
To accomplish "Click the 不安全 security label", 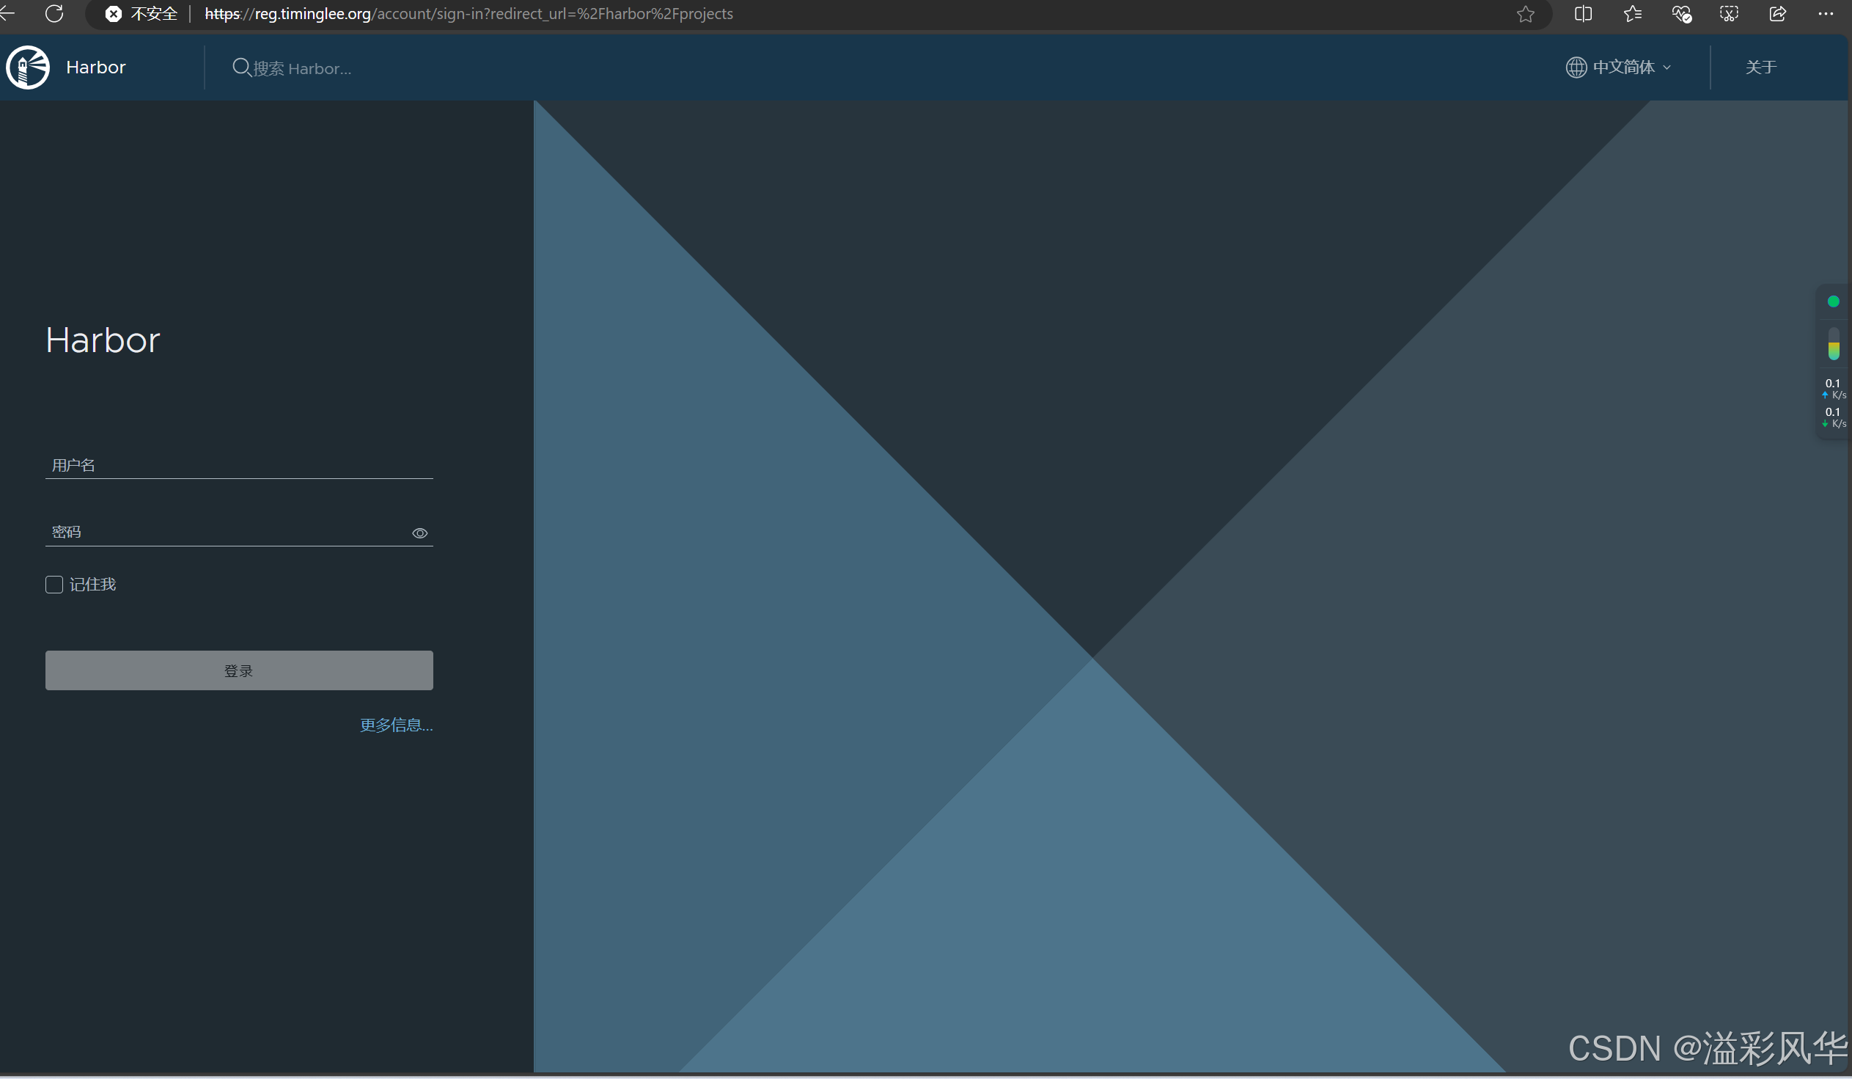I will pyautogui.click(x=153, y=14).
